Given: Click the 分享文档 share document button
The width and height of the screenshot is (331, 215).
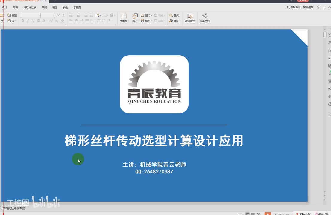Looking at the screenshot, I should (x=204, y=18).
